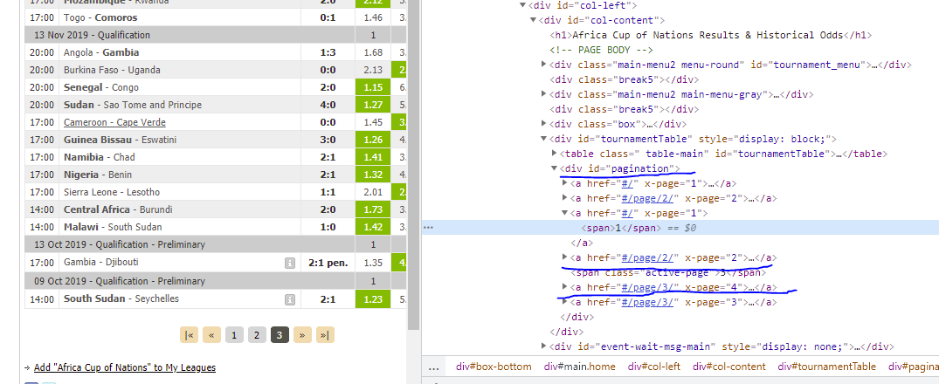Go to next results page arrow
This screenshot has width=939, height=384.
pyautogui.click(x=302, y=335)
